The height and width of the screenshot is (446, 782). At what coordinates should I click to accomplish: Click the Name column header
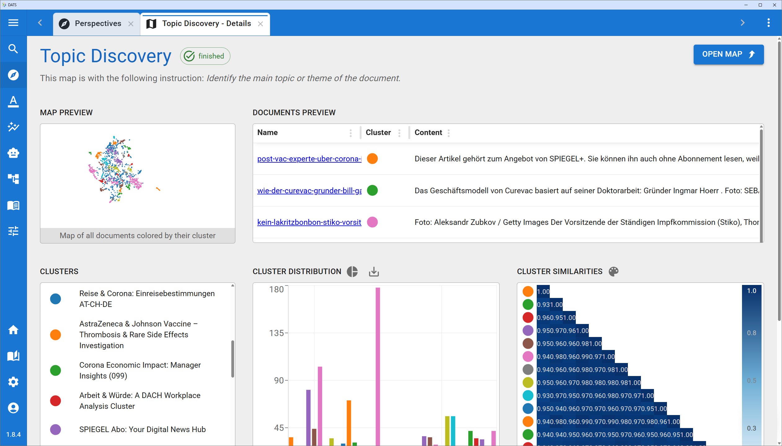point(267,133)
